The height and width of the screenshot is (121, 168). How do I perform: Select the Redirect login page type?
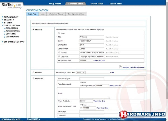33,72
